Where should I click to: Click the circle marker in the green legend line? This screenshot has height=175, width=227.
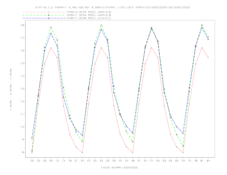pyautogui.click(x=49, y=15)
